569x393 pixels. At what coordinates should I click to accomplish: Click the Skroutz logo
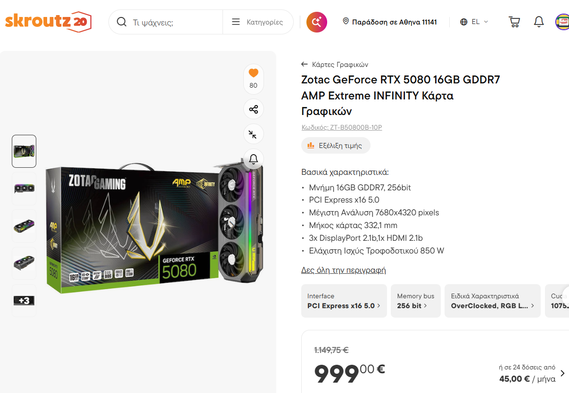coord(48,22)
